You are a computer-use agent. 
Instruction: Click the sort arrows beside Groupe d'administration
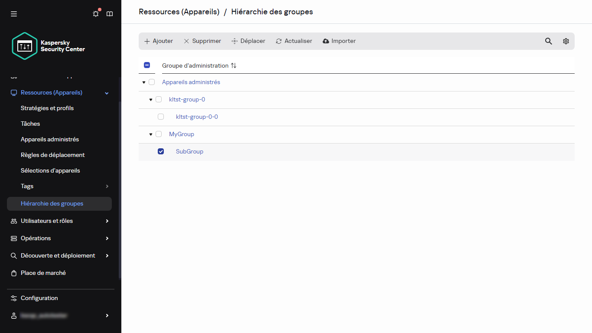[x=234, y=65]
